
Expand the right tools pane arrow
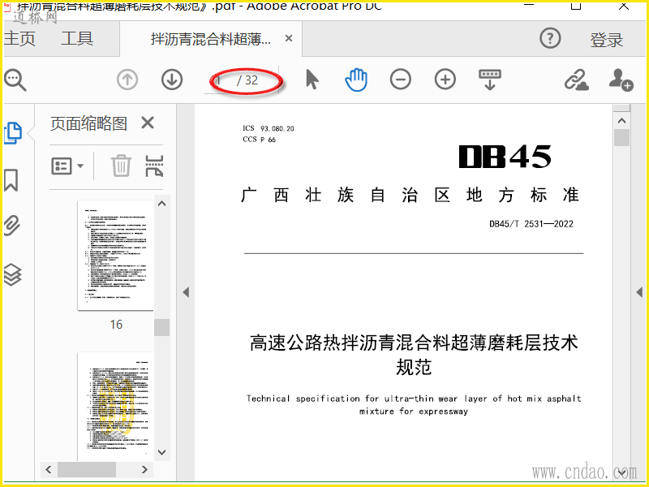639,292
